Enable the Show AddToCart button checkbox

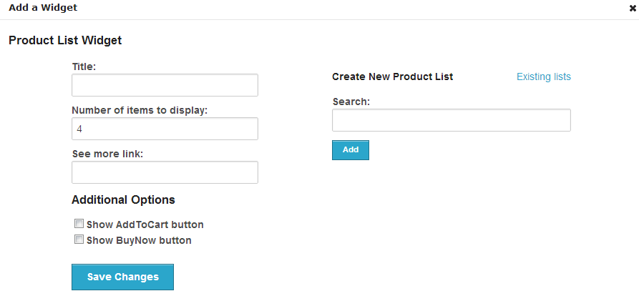coord(79,224)
